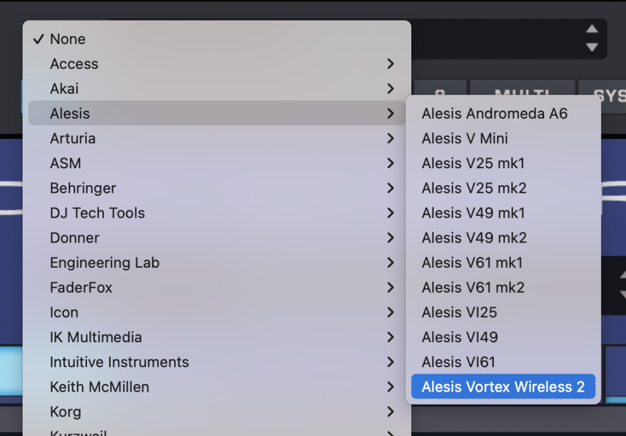626x436 pixels.
Task: Select the checked None option
Action: pyautogui.click(x=68, y=39)
